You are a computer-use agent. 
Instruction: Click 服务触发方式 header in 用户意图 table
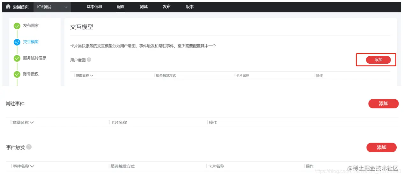pyautogui.click(x=165, y=75)
